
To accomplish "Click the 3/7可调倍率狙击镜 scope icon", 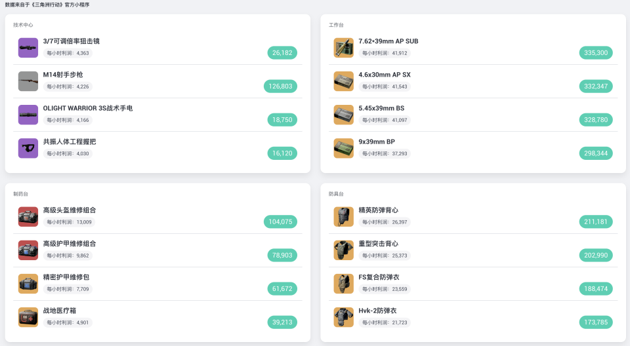I will point(28,48).
